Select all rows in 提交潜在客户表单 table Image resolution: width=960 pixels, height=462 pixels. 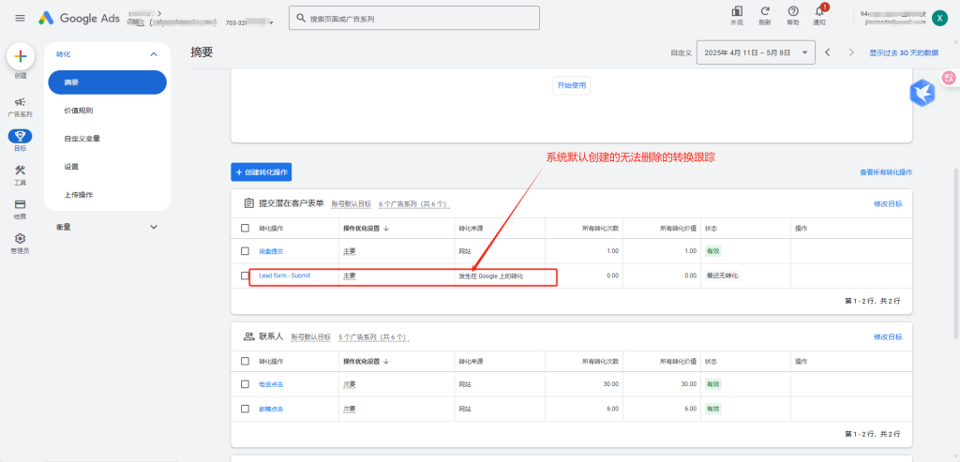click(245, 228)
